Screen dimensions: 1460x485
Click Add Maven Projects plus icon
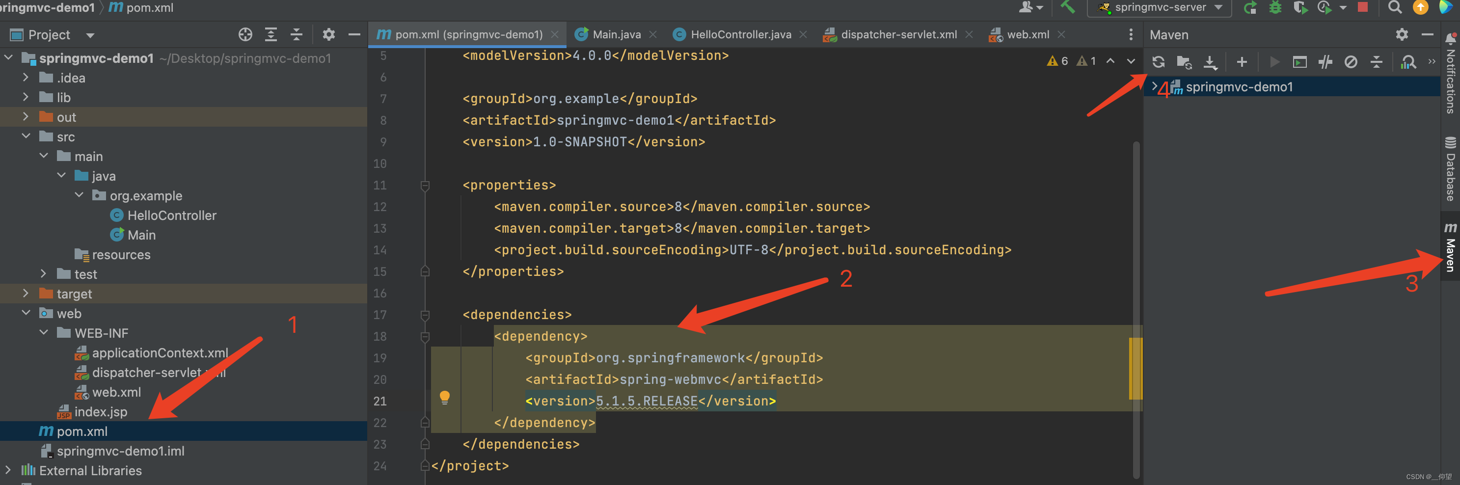pyautogui.click(x=1241, y=62)
